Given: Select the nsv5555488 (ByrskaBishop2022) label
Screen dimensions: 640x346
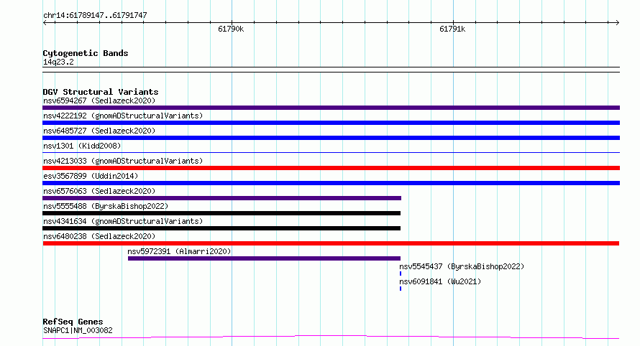Looking at the screenshot, I should coord(106,206).
